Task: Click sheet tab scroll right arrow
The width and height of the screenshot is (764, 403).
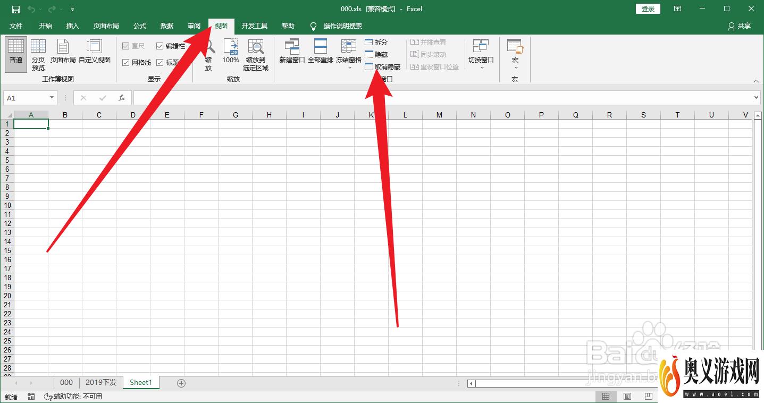Action: (31, 383)
